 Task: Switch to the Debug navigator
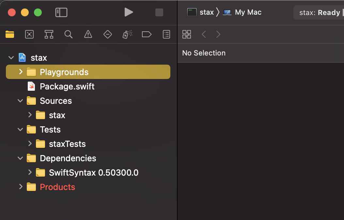[127, 34]
